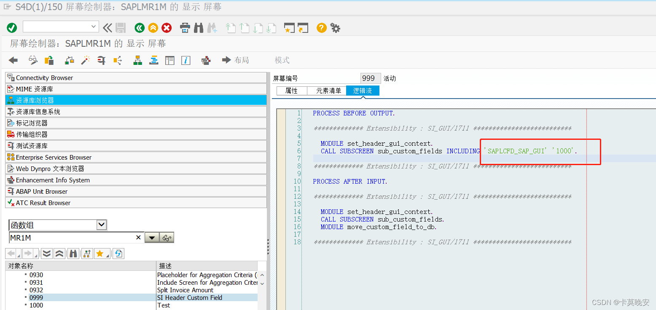
Task: Open search with the binoculars icon
Action: tap(198, 28)
